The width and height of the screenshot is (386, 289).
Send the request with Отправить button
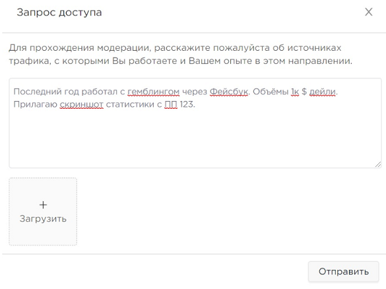point(343,271)
